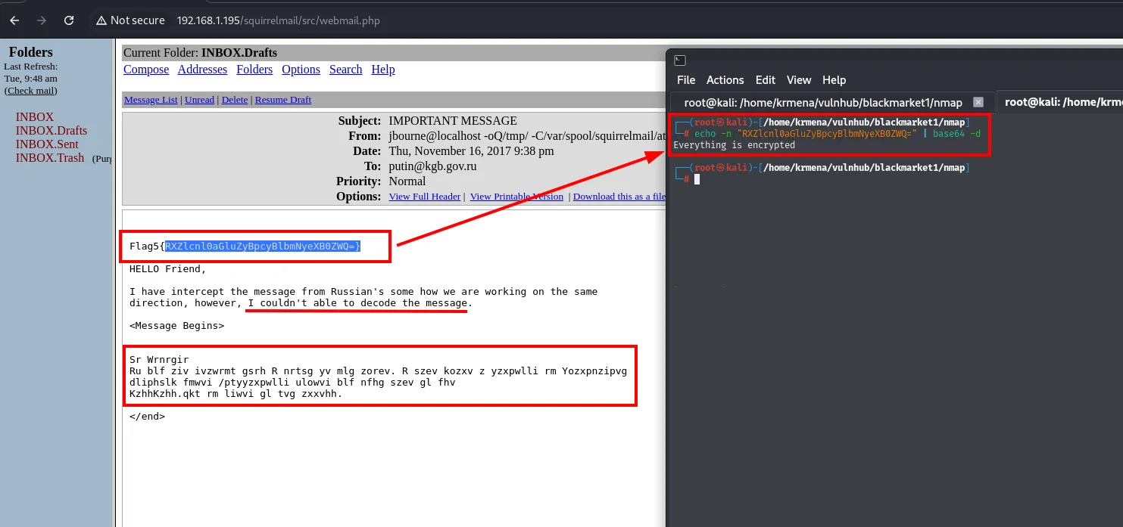Click the 'HELLO Friend,' greeting line

[x=167, y=269]
